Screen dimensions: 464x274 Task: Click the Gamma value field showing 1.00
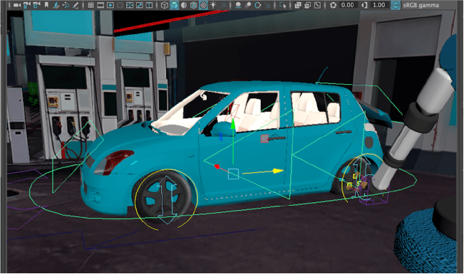378,5
